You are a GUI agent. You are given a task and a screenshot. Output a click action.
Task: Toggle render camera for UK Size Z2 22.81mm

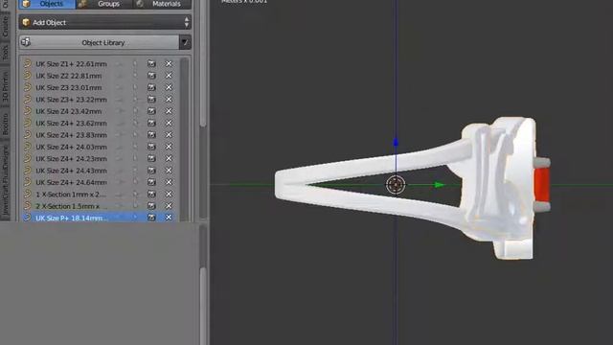[x=151, y=76]
